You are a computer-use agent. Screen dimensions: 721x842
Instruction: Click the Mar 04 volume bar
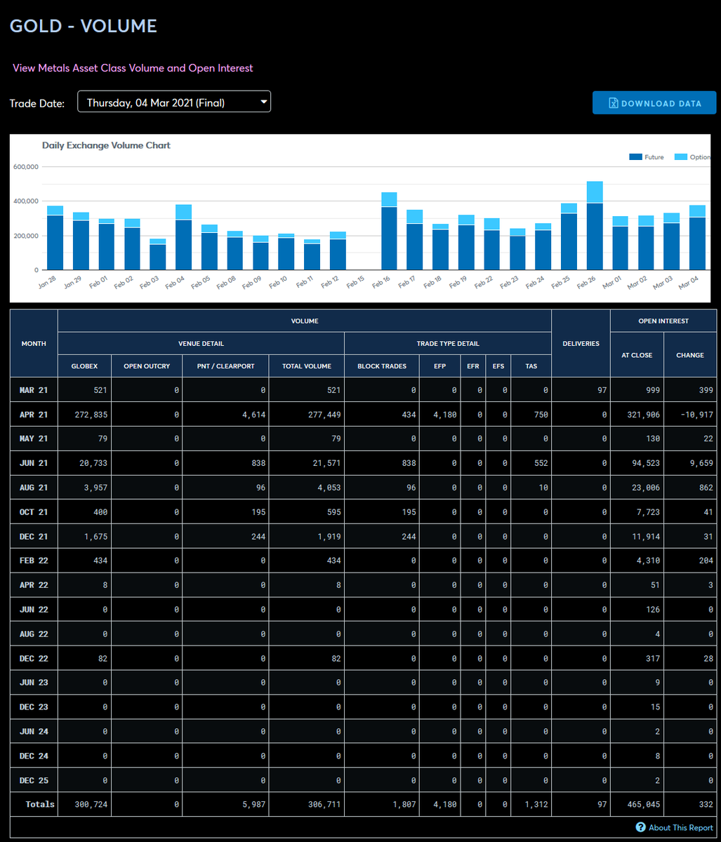click(x=697, y=237)
